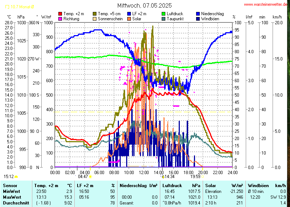Viewport: 290px width, 207px height.
Task: Select the Sensor header cell
Action: (x=10, y=186)
